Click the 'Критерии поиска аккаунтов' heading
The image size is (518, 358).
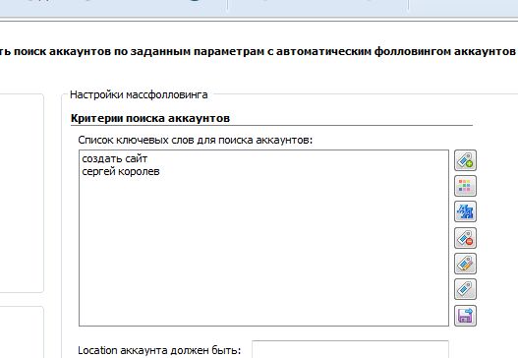click(x=150, y=118)
